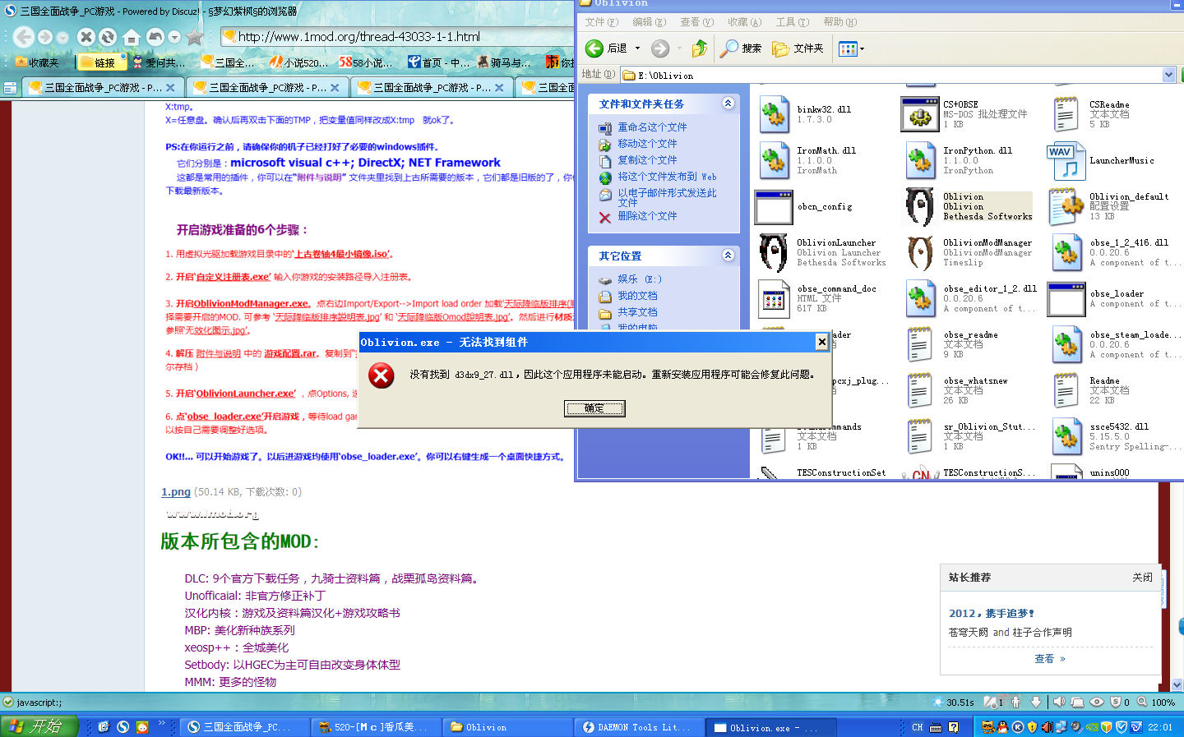Click the star favorites icon in browser toolbar

[193, 37]
